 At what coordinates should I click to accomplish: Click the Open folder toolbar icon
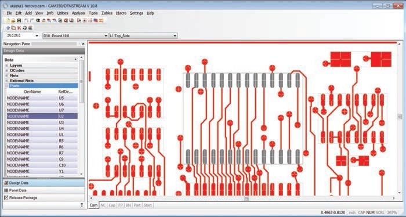13,20
